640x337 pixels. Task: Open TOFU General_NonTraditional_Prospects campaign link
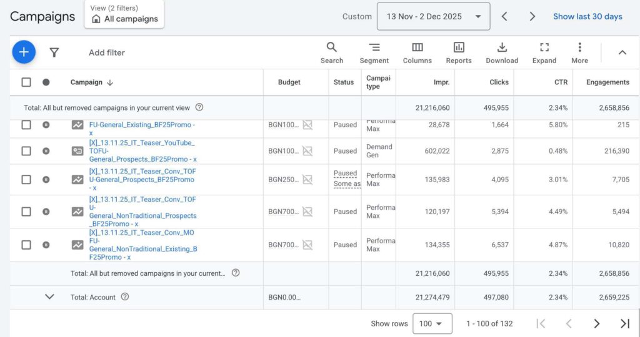143,212
